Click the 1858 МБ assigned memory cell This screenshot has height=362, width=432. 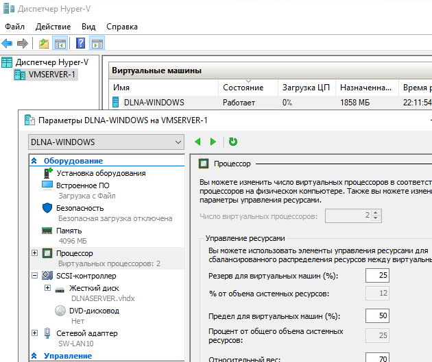click(x=355, y=103)
